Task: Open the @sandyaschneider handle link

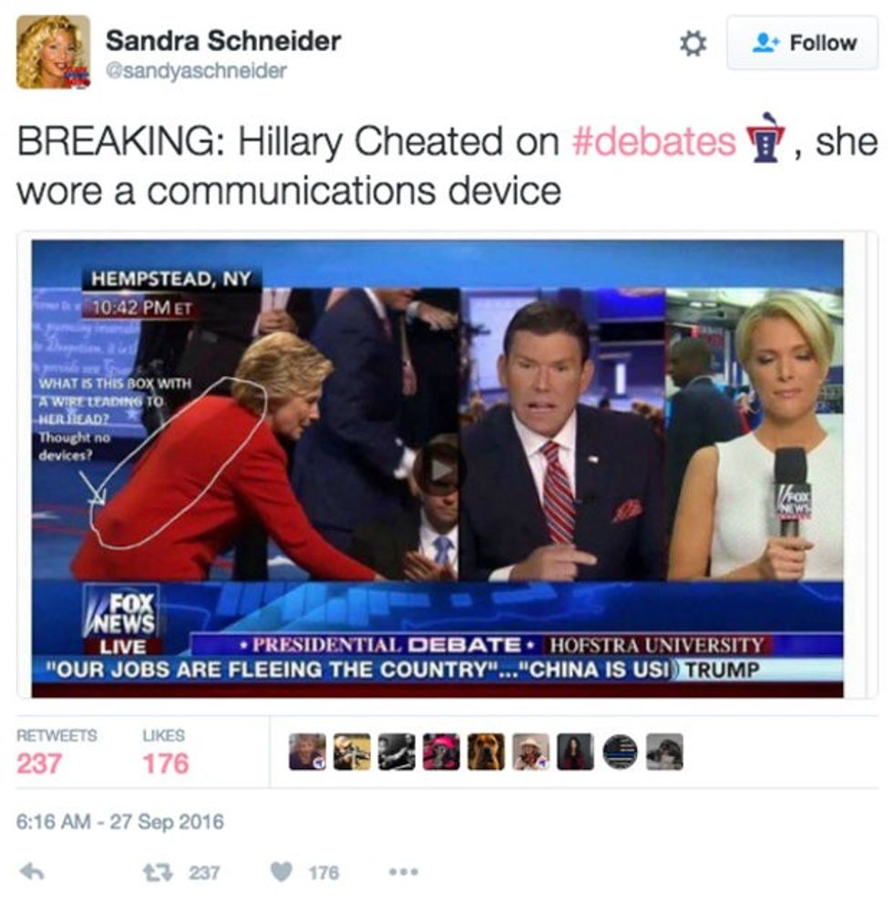Action: point(196,71)
